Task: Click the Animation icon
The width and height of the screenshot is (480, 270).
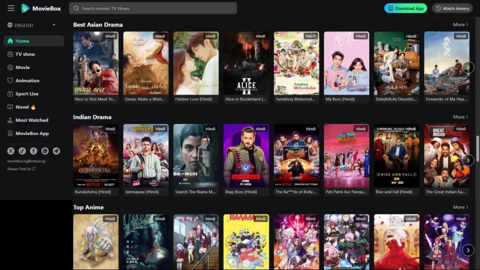Action: coord(10,80)
